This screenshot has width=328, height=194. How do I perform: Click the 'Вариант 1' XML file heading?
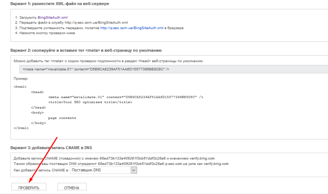[60, 4]
